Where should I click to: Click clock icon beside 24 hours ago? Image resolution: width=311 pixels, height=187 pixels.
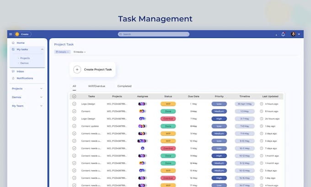pyautogui.click(x=262, y=118)
